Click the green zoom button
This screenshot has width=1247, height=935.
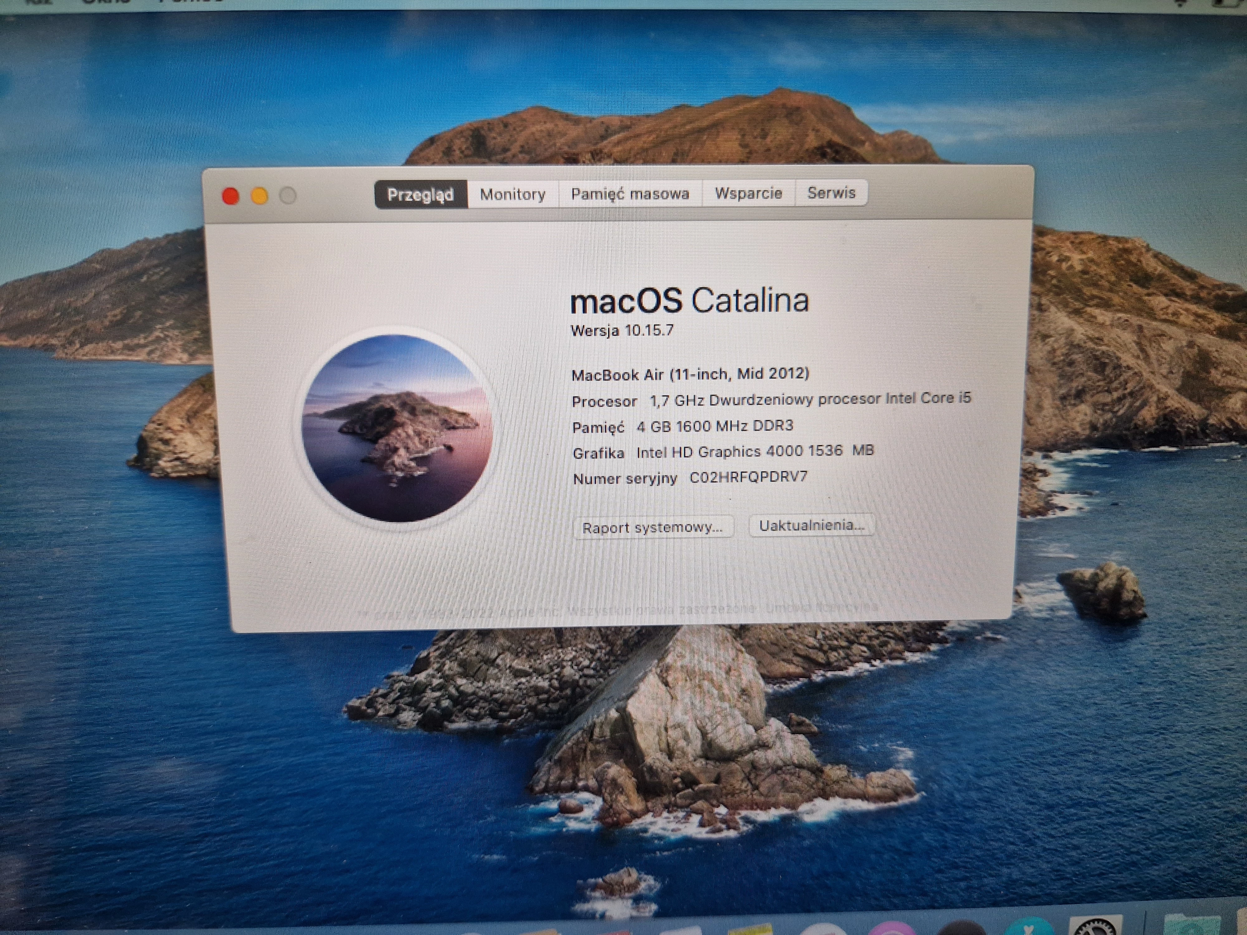288,195
